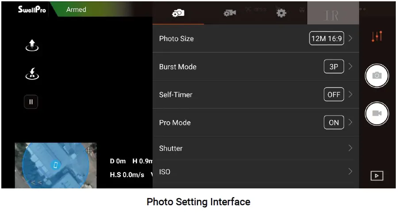The width and height of the screenshot is (398, 214).
Task: Tap the return-to-home landing icon
Action: [x=32, y=74]
